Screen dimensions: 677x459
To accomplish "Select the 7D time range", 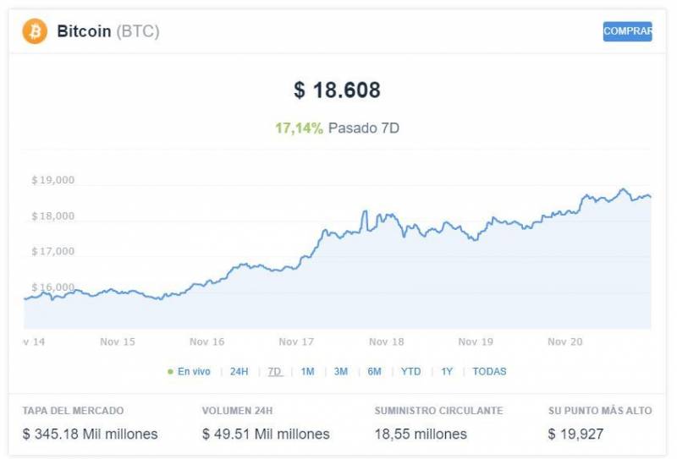I will pos(275,371).
